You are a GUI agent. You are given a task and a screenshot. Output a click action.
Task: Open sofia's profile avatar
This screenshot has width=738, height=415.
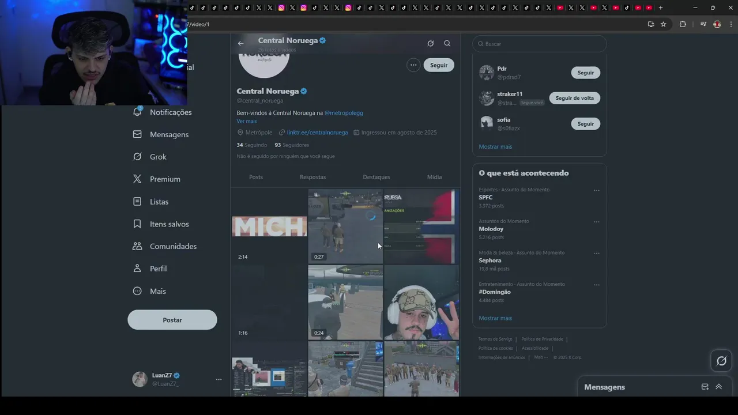487,123
